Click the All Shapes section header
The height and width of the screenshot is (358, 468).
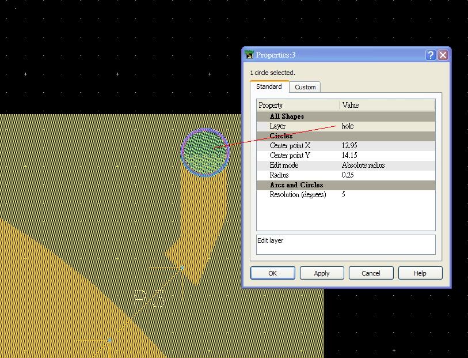pyautogui.click(x=346, y=116)
